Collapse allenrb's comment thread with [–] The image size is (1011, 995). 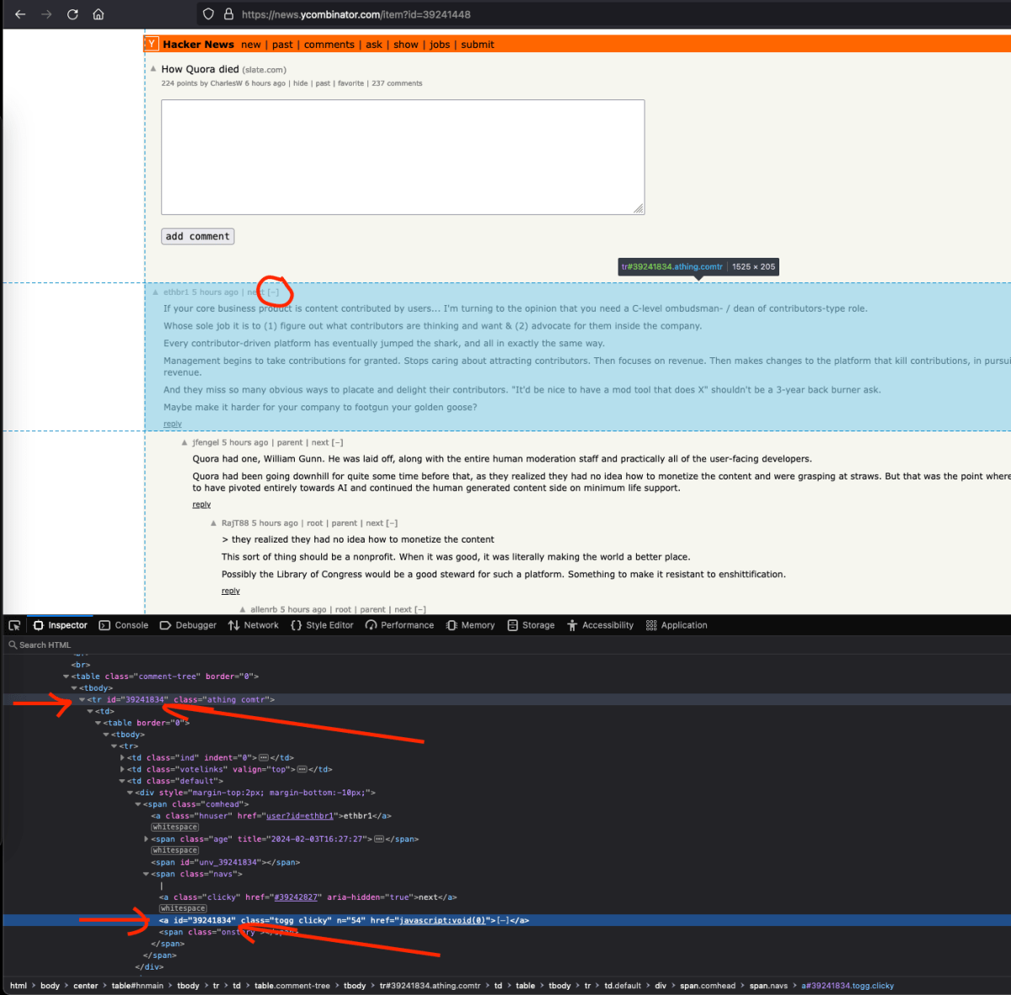(x=420, y=609)
